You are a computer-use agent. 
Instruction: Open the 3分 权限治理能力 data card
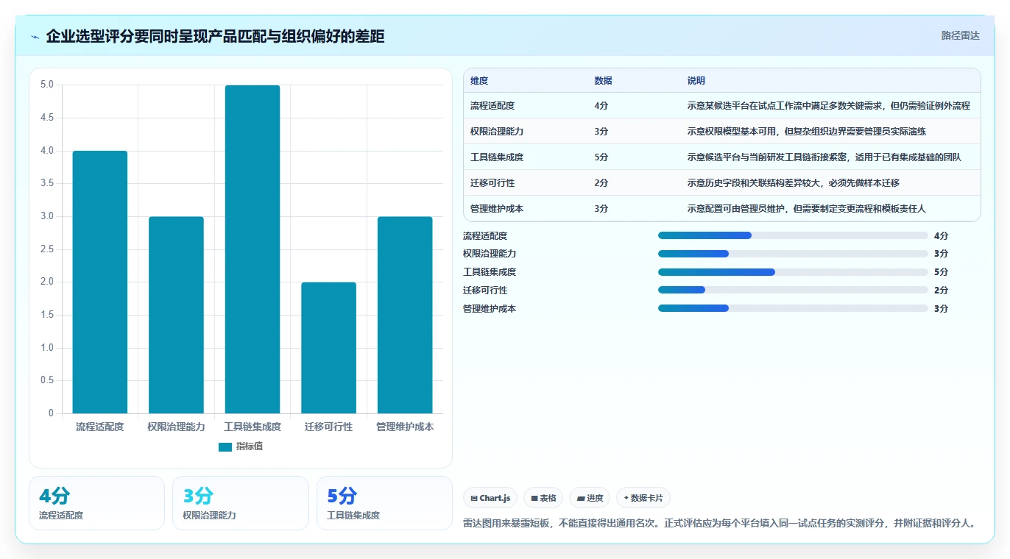[x=241, y=503]
